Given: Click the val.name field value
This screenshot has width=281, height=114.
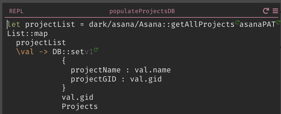Looking at the screenshot, I should click(x=153, y=70).
